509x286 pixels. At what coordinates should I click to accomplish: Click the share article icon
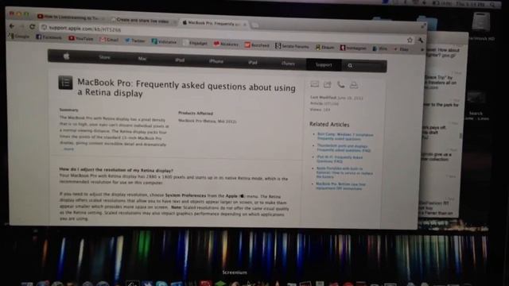(x=327, y=84)
